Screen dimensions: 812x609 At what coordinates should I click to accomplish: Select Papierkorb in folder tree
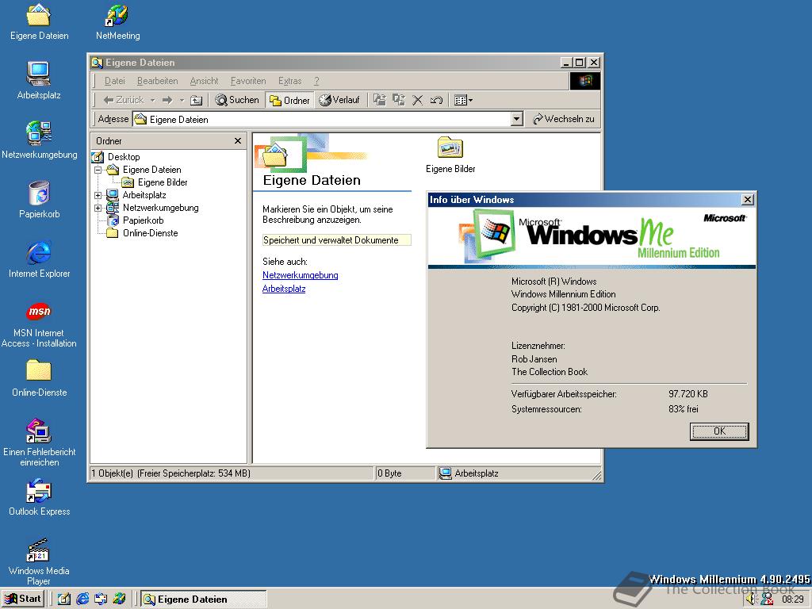coord(143,220)
